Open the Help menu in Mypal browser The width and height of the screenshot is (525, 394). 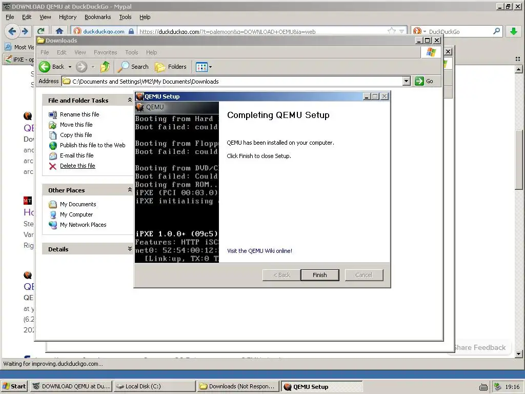145,17
